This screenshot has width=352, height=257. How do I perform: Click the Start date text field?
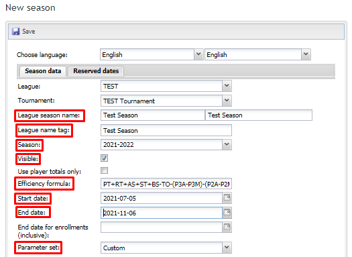tap(162, 198)
